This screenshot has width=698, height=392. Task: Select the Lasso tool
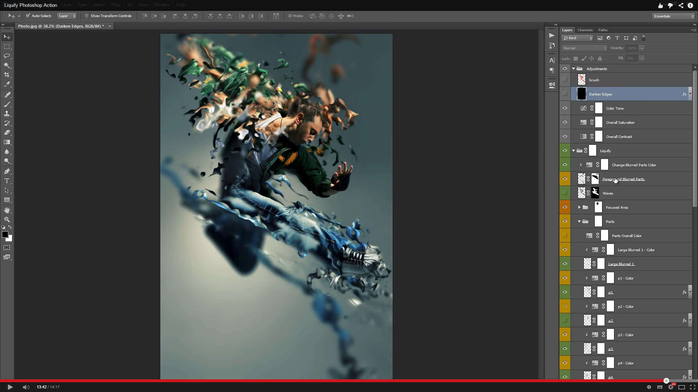[x=7, y=56]
